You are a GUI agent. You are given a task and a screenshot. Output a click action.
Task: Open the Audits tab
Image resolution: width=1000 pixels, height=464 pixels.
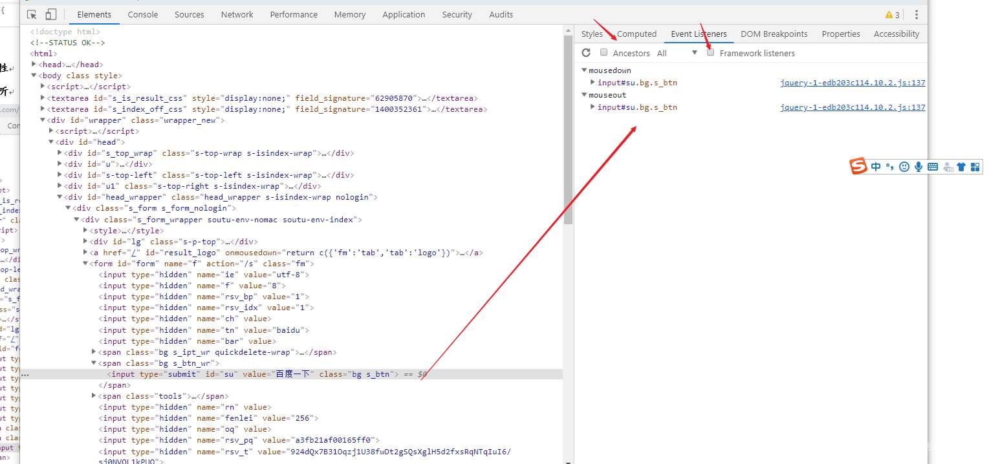coord(501,15)
